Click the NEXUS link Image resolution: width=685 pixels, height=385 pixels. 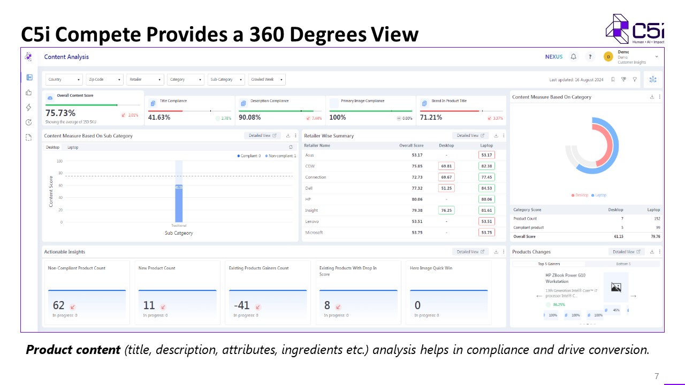(x=553, y=57)
